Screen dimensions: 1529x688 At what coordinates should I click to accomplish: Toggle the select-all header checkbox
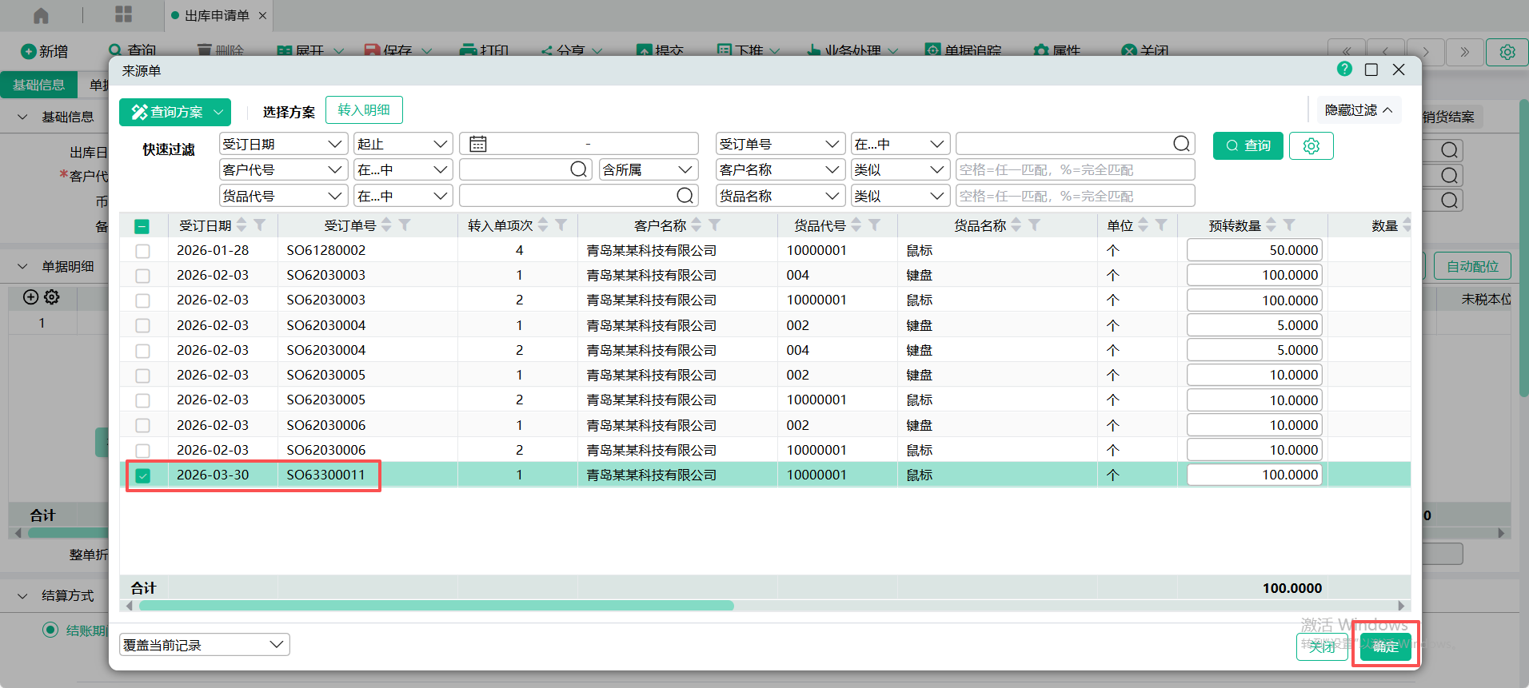click(142, 226)
